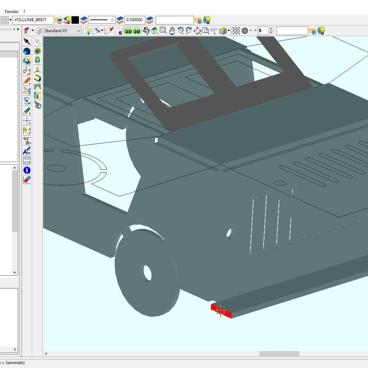Open the blue info tool

pos(27,170)
